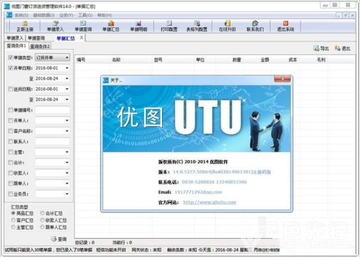Click the 关于 dialog title icon
This screenshot has width=360, height=257.
106,80
